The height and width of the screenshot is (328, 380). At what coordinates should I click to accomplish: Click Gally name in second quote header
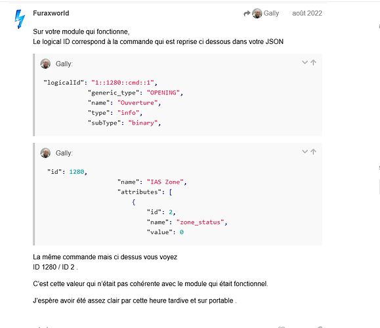pos(64,153)
